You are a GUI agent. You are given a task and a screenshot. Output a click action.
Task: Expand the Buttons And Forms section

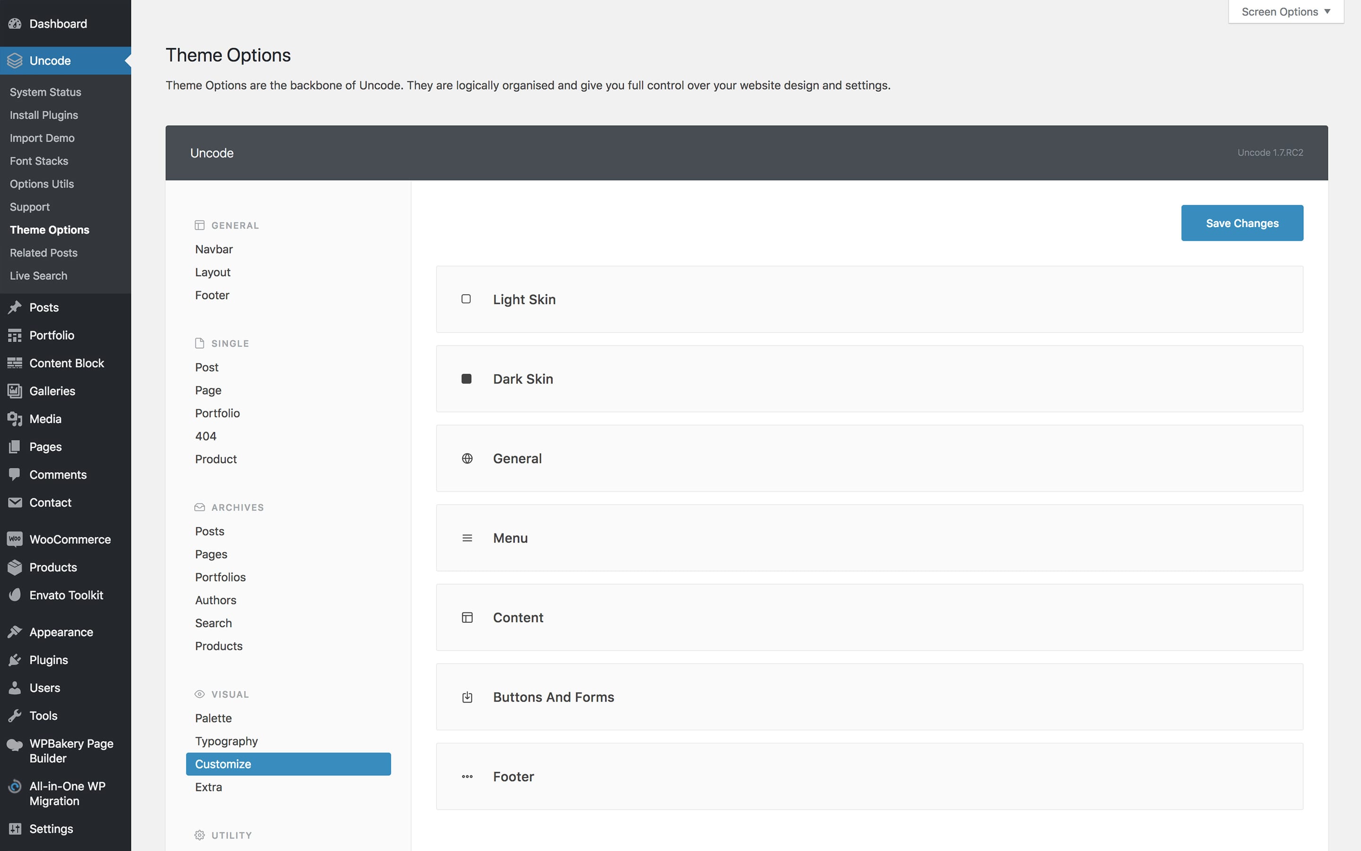coord(870,697)
